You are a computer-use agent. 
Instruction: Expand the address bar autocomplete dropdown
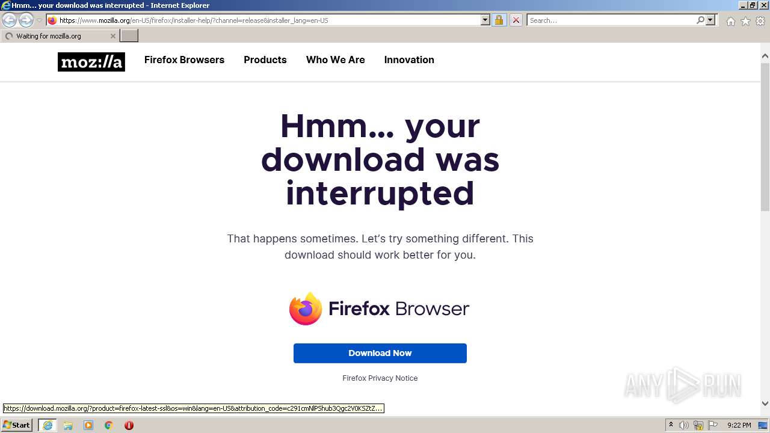pos(485,20)
